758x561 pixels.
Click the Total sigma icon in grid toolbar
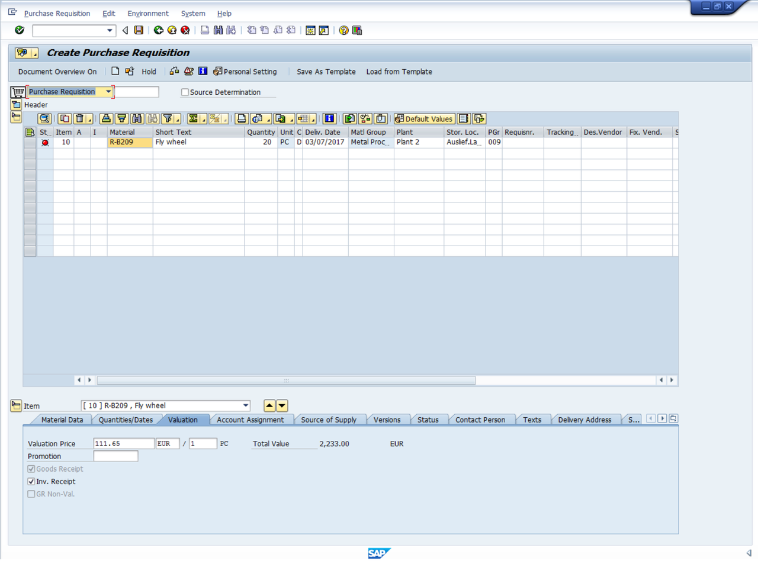[192, 118]
